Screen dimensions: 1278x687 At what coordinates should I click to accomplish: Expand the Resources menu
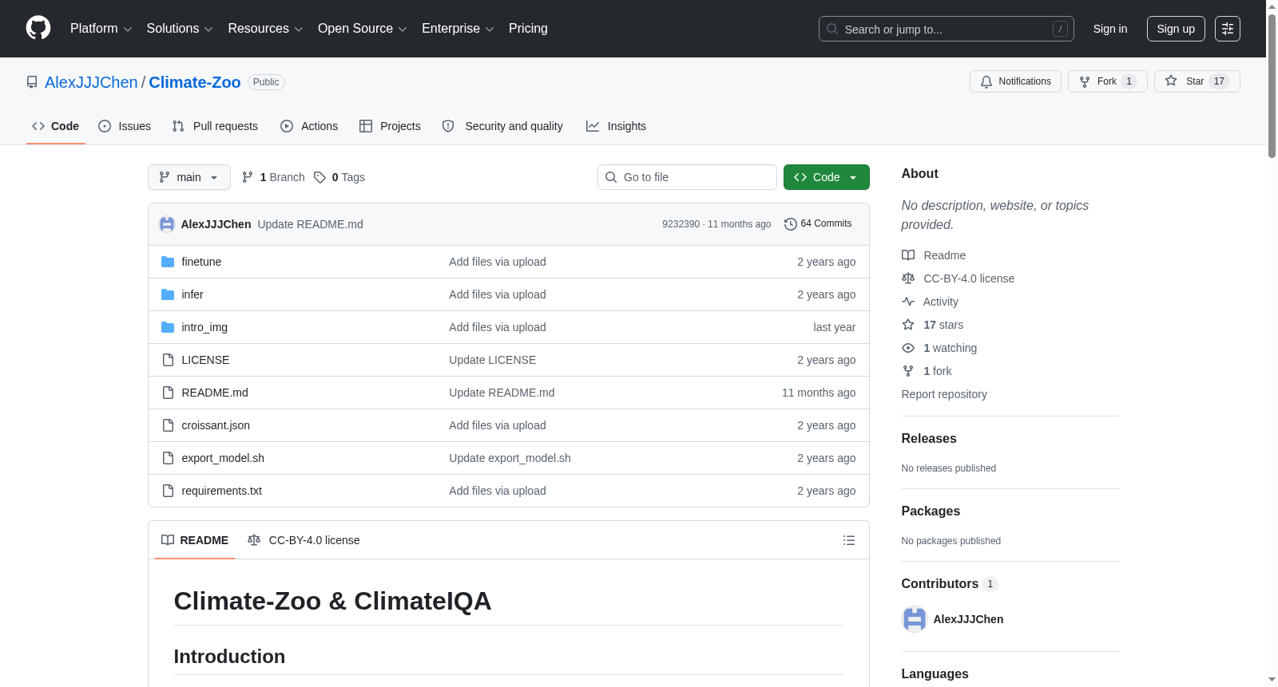pyautogui.click(x=265, y=29)
